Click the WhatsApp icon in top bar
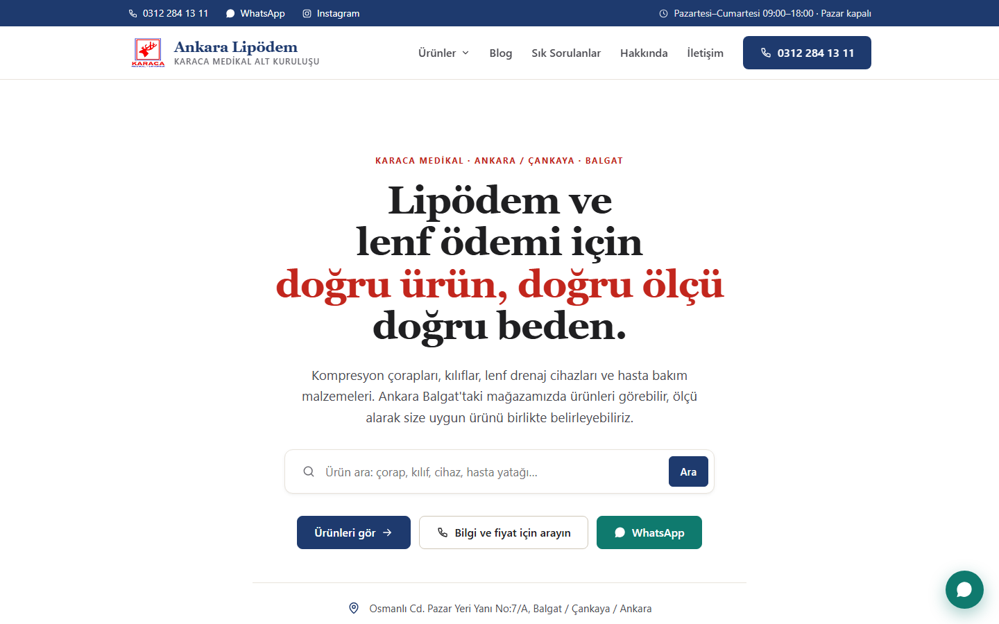This screenshot has width=999, height=624. (x=230, y=13)
